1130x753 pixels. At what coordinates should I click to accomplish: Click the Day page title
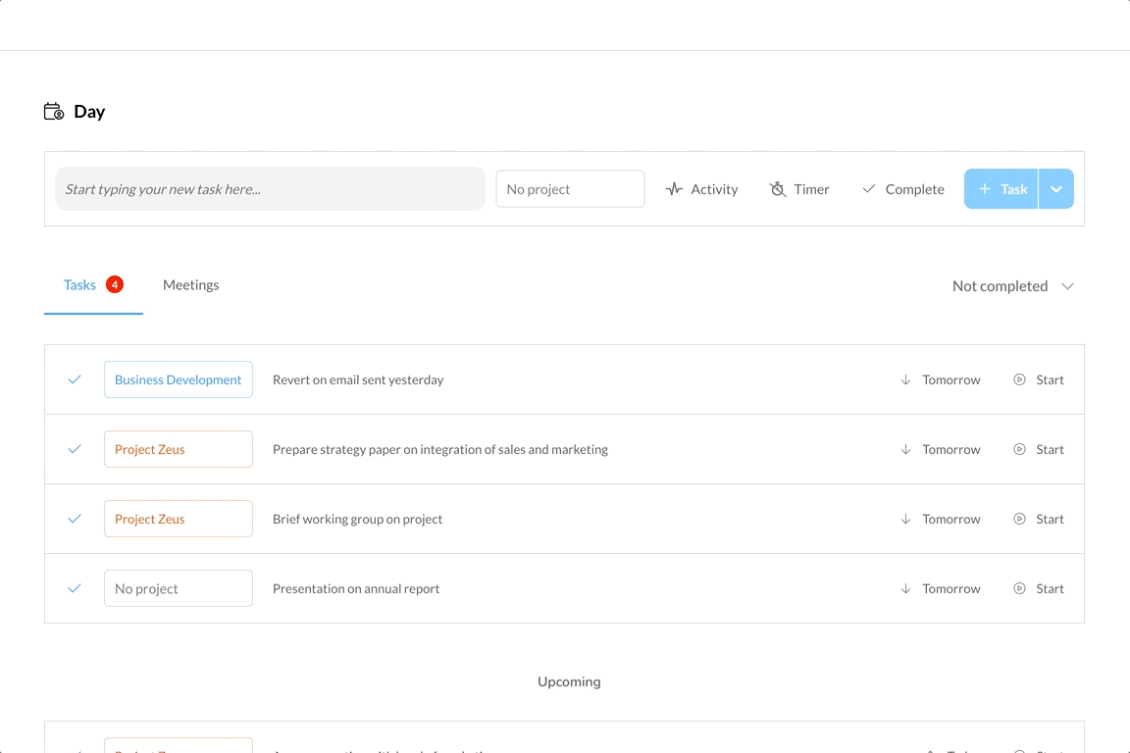coord(89,112)
